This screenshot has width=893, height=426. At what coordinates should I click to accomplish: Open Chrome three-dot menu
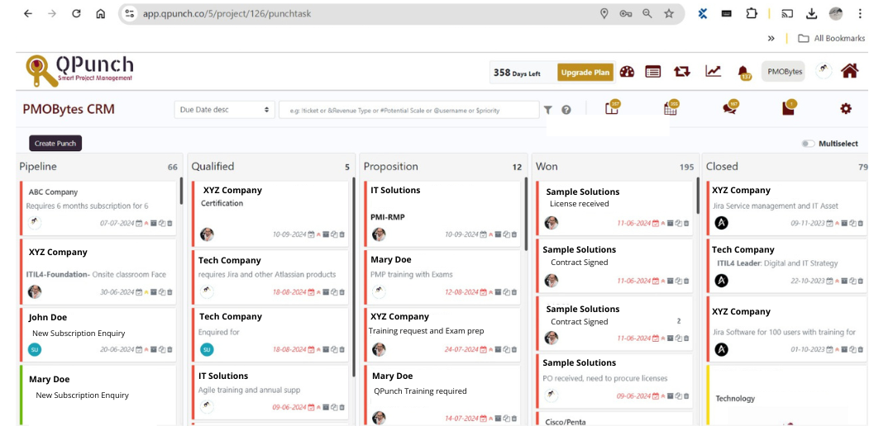click(x=860, y=14)
